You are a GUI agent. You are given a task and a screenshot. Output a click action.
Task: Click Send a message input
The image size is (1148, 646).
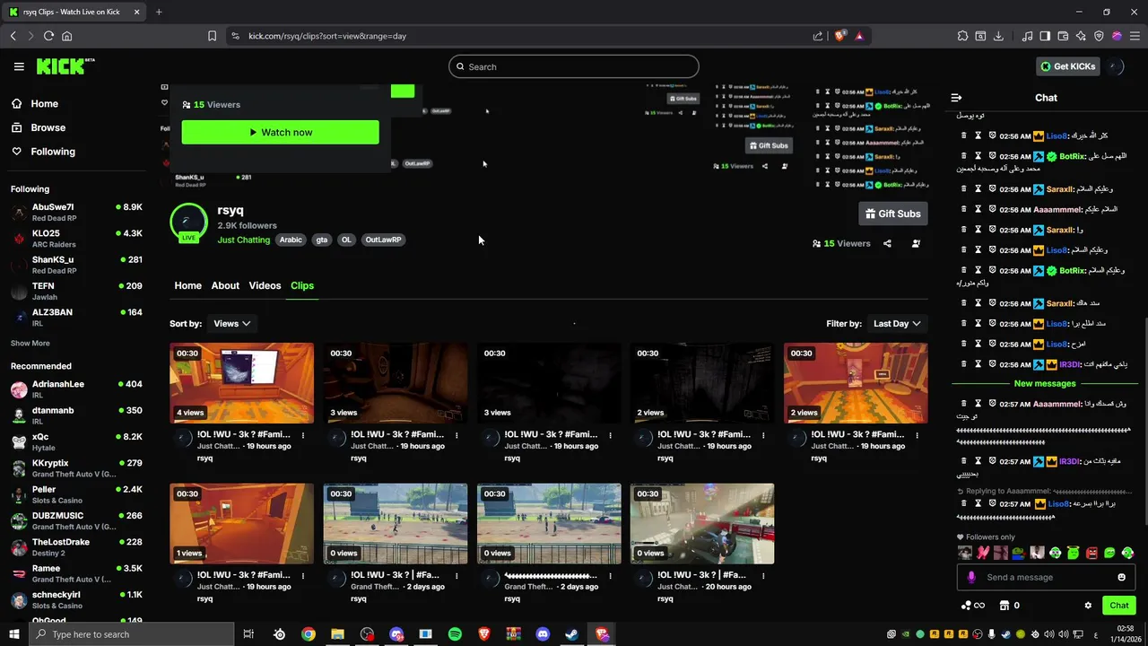point(1046,577)
